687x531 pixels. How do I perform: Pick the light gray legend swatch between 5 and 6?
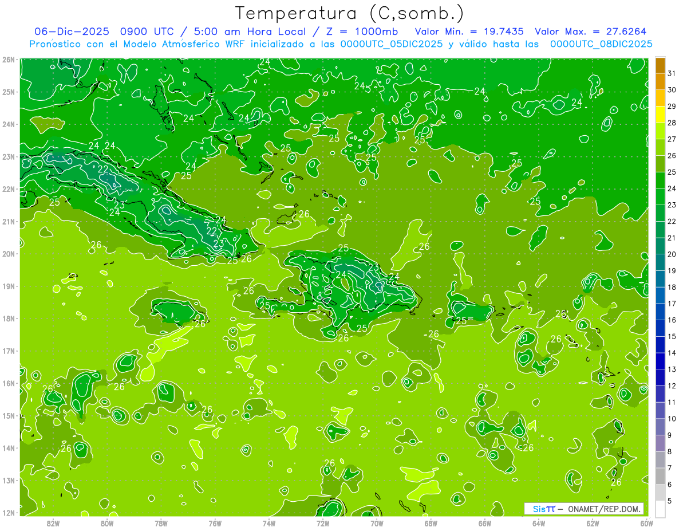[660, 493]
